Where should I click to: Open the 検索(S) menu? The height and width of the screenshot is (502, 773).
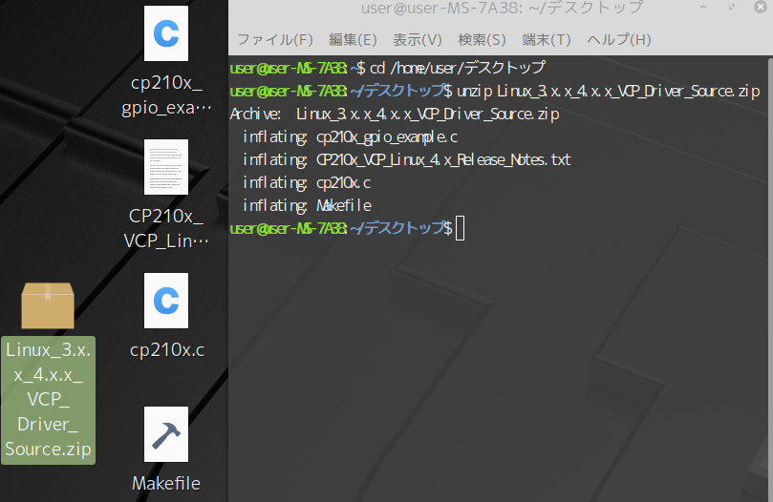[x=482, y=40]
